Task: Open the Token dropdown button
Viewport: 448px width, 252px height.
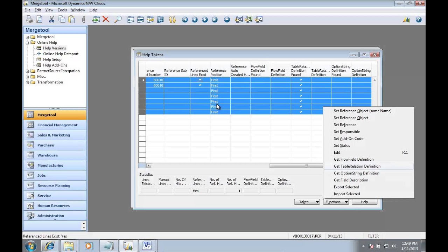Action: (307, 202)
